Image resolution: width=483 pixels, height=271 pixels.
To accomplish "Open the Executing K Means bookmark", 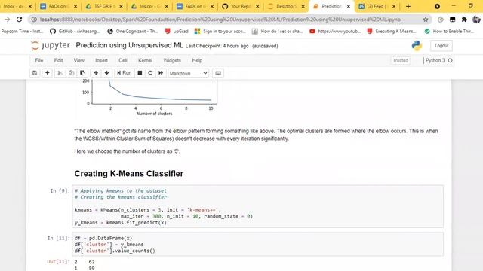I will (392, 31).
